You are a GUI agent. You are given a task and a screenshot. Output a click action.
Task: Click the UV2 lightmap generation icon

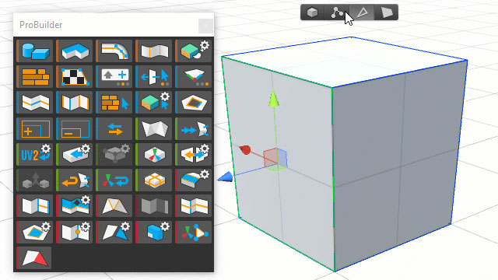[34, 154]
